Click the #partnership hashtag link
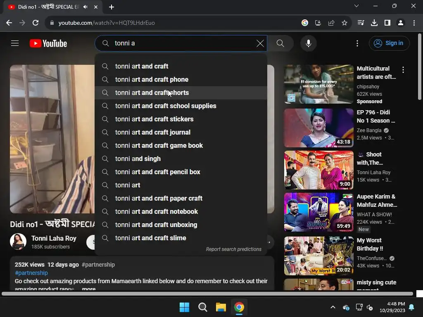 31,273
